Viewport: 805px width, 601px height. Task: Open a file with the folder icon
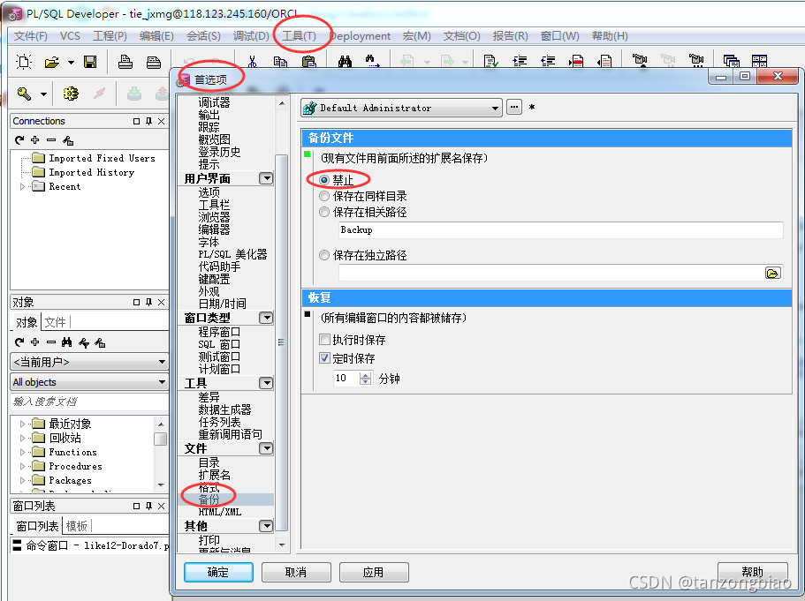click(52, 62)
